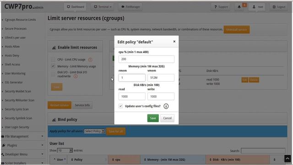
Task: Click the Disk read input field
Action: click(132, 97)
